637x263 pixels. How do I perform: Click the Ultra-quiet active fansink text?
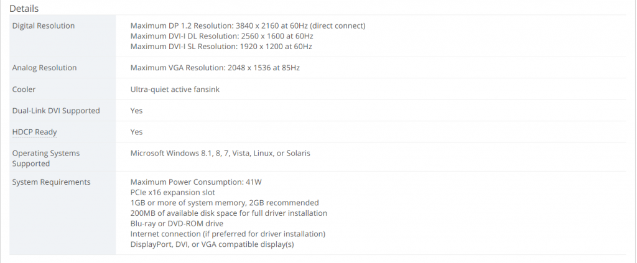tap(175, 90)
